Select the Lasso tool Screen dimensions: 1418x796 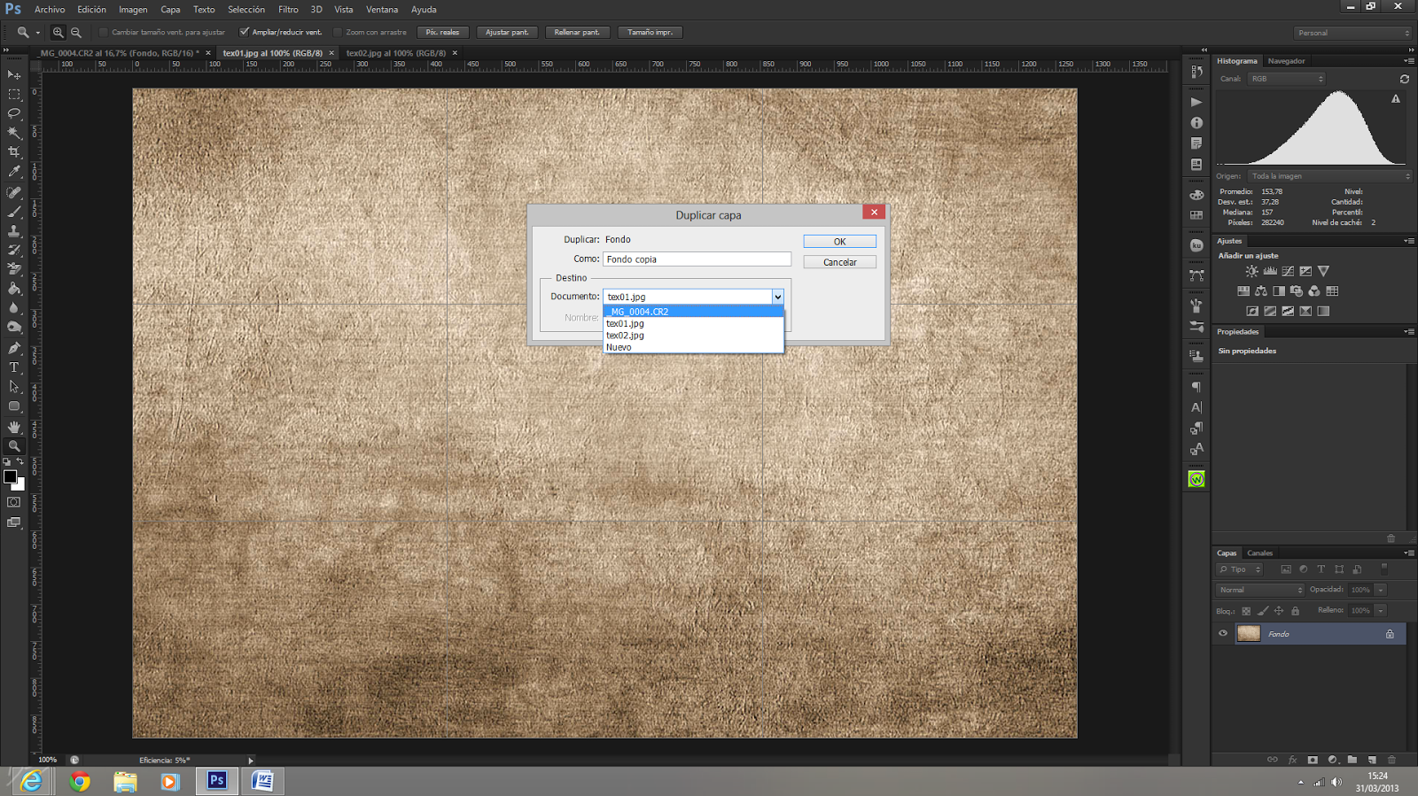click(14, 113)
